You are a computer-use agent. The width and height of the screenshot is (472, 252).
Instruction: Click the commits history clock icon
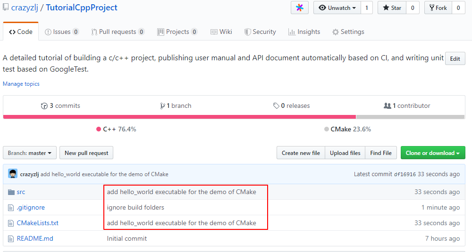(x=44, y=106)
